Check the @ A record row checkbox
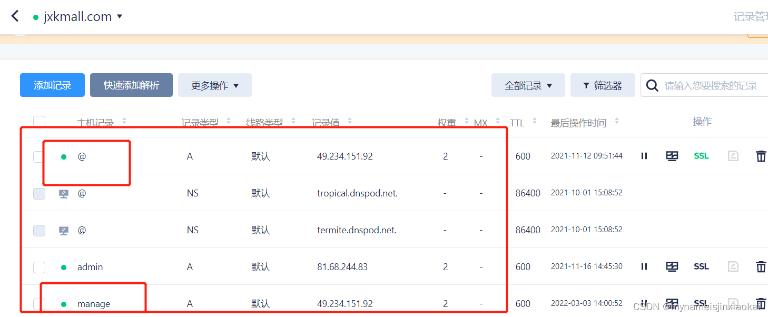This screenshot has width=768, height=317. coord(39,156)
